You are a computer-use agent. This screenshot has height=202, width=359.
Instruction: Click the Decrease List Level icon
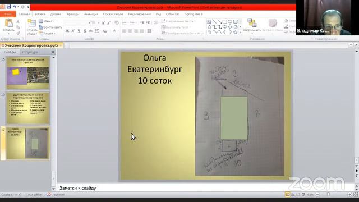pyautogui.click(x=142, y=23)
